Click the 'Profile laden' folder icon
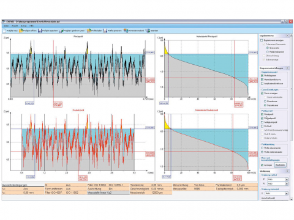Viewport: 294px width, 220px height. pyautogui.click(x=89, y=31)
